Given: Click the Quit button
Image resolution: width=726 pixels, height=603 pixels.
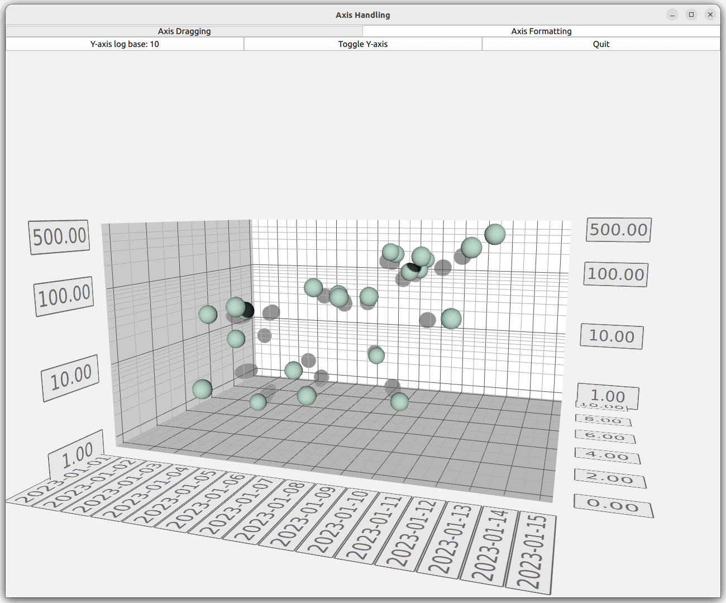Looking at the screenshot, I should click(x=600, y=44).
